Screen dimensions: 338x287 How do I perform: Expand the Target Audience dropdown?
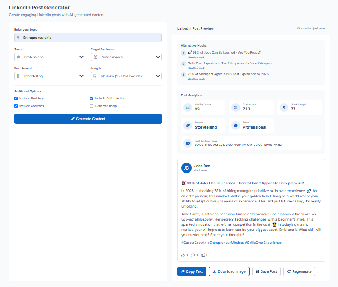(x=126, y=57)
